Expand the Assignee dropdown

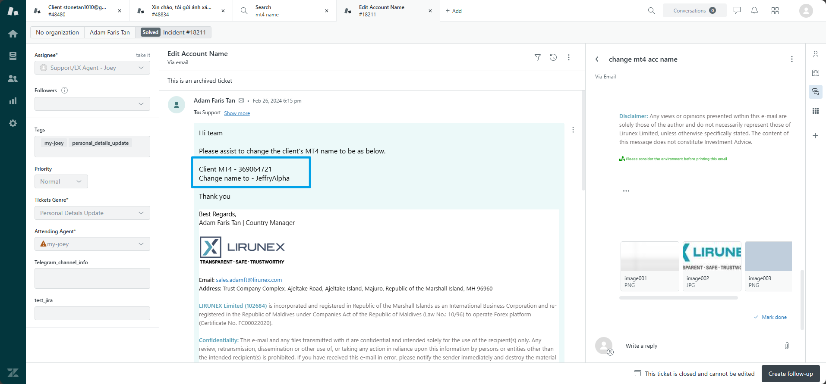[x=92, y=68]
